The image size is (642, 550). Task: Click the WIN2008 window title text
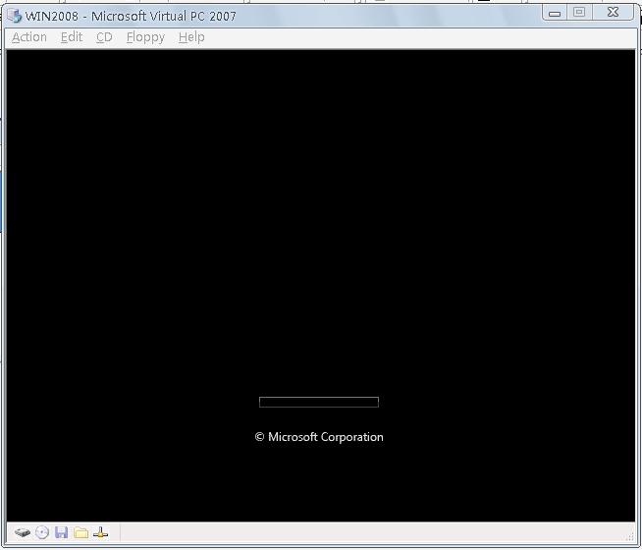click(131, 17)
